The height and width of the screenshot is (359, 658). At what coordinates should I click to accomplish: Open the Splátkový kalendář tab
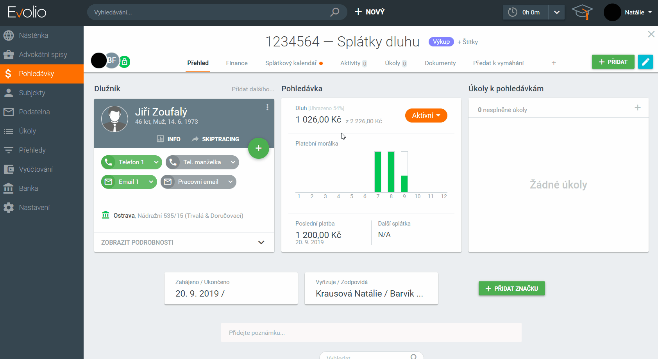[291, 63]
